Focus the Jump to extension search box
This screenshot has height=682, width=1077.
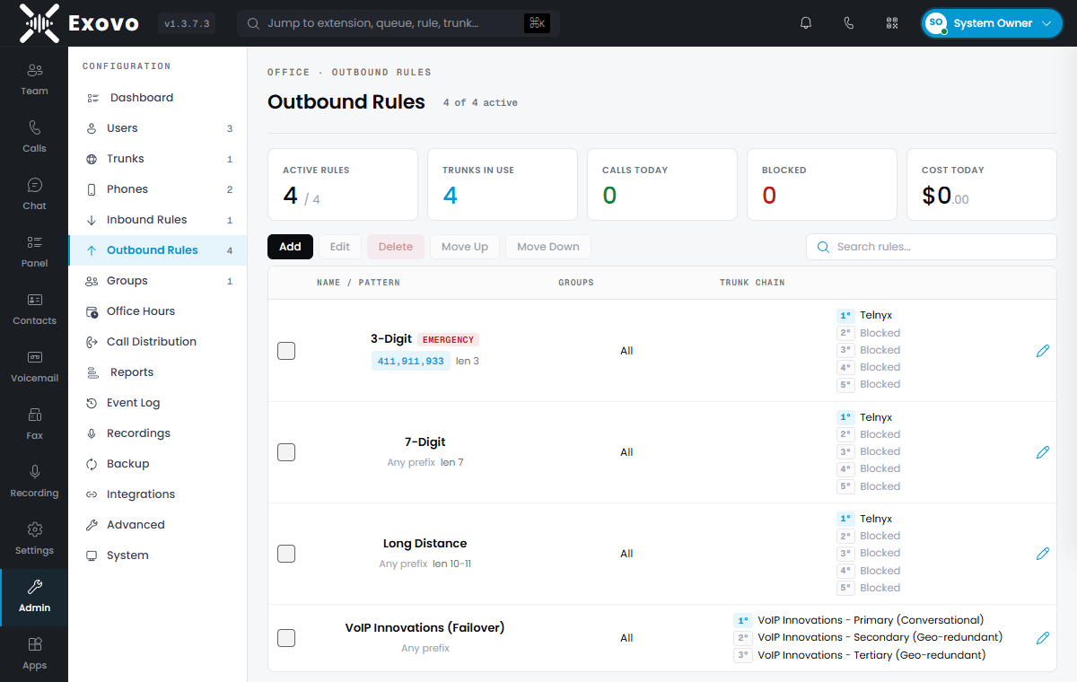(398, 23)
